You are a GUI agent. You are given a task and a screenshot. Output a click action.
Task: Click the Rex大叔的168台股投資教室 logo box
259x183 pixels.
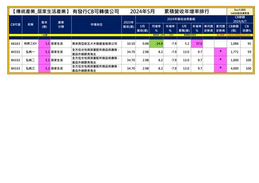[240, 12]
